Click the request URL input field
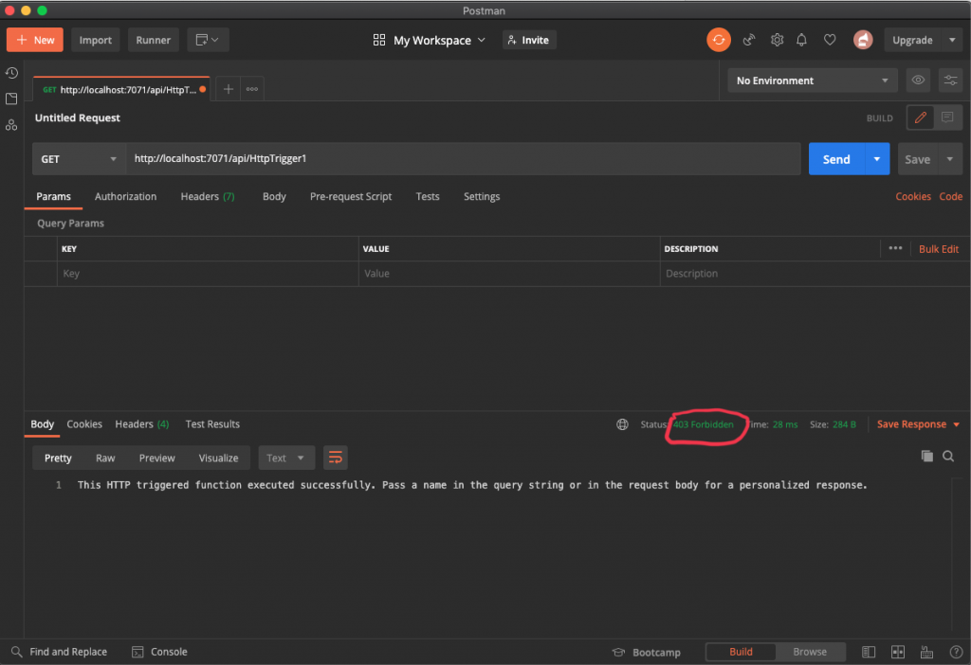Screen dimensions: 971x665 coord(463,159)
